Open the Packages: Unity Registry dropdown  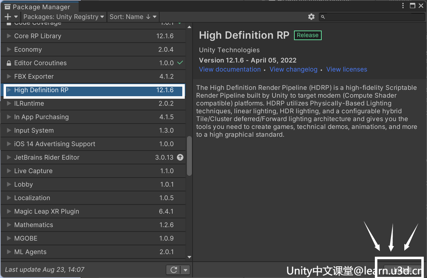(64, 17)
